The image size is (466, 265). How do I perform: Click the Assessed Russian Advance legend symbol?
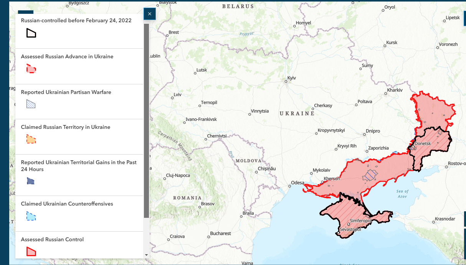tap(31, 69)
